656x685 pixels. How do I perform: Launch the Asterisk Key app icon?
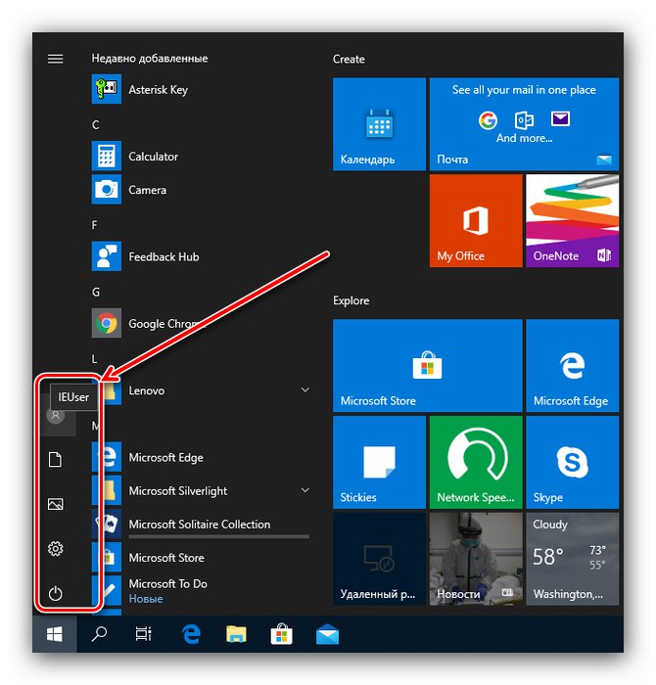(x=106, y=90)
